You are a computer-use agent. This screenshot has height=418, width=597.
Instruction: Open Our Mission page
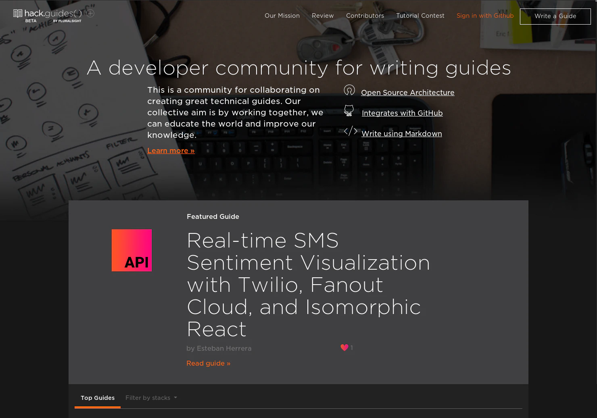(282, 16)
